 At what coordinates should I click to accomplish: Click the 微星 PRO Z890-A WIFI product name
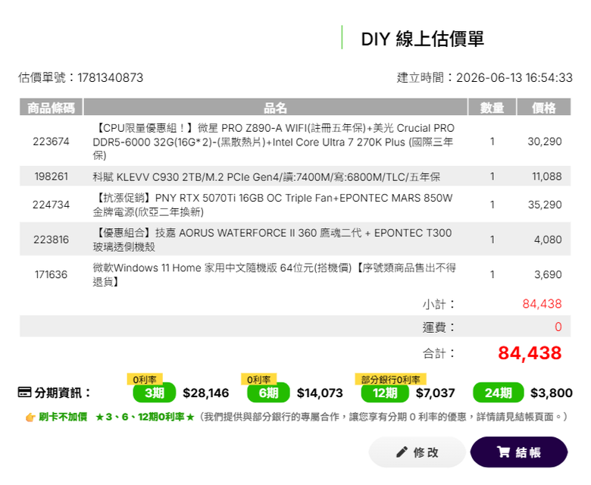[x=274, y=142]
